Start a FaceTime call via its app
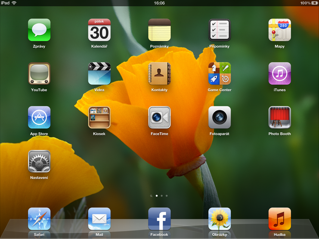This screenshot has width=319, height=239. [x=159, y=117]
